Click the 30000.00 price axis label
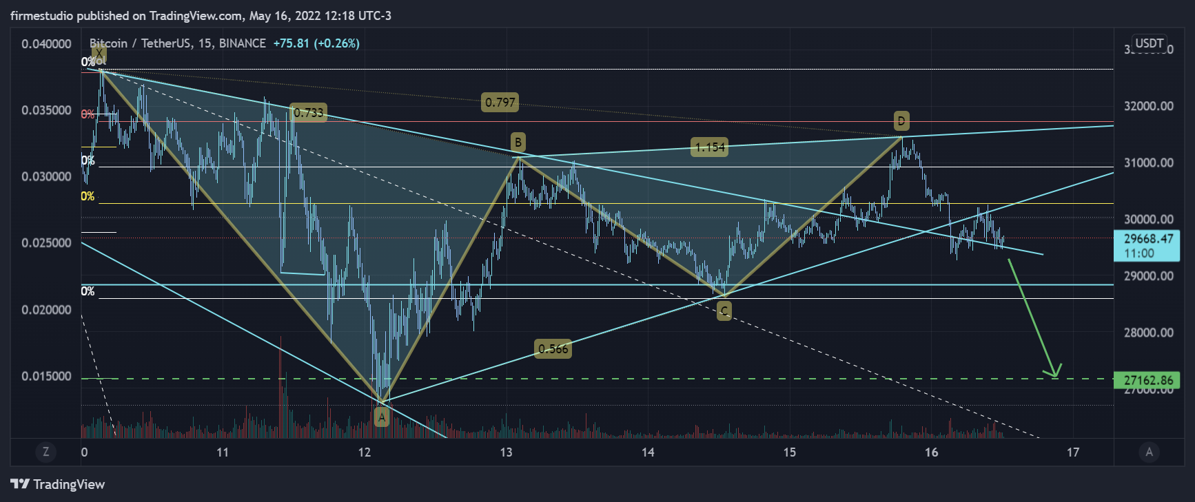Viewport: 1195px width, 502px height. click(x=1149, y=220)
